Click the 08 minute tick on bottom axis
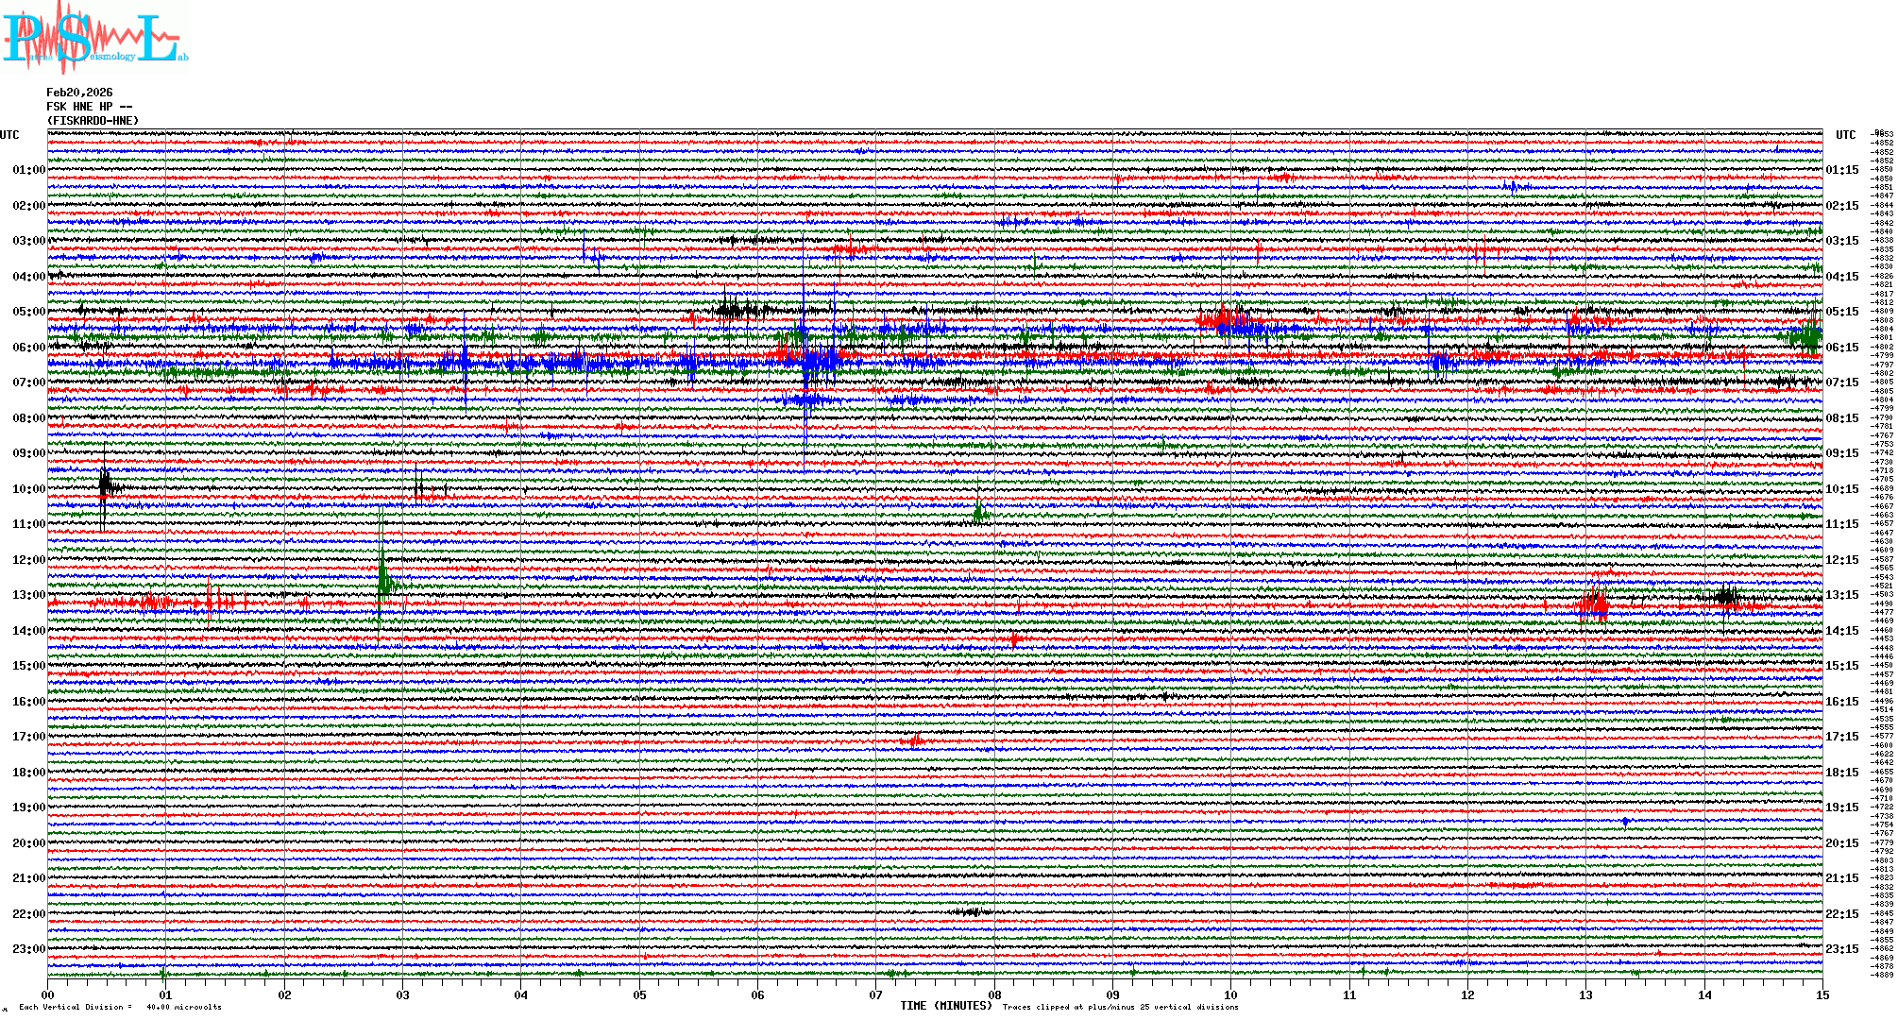Viewport: 1898px width, 1020px height. pos(994,995)
